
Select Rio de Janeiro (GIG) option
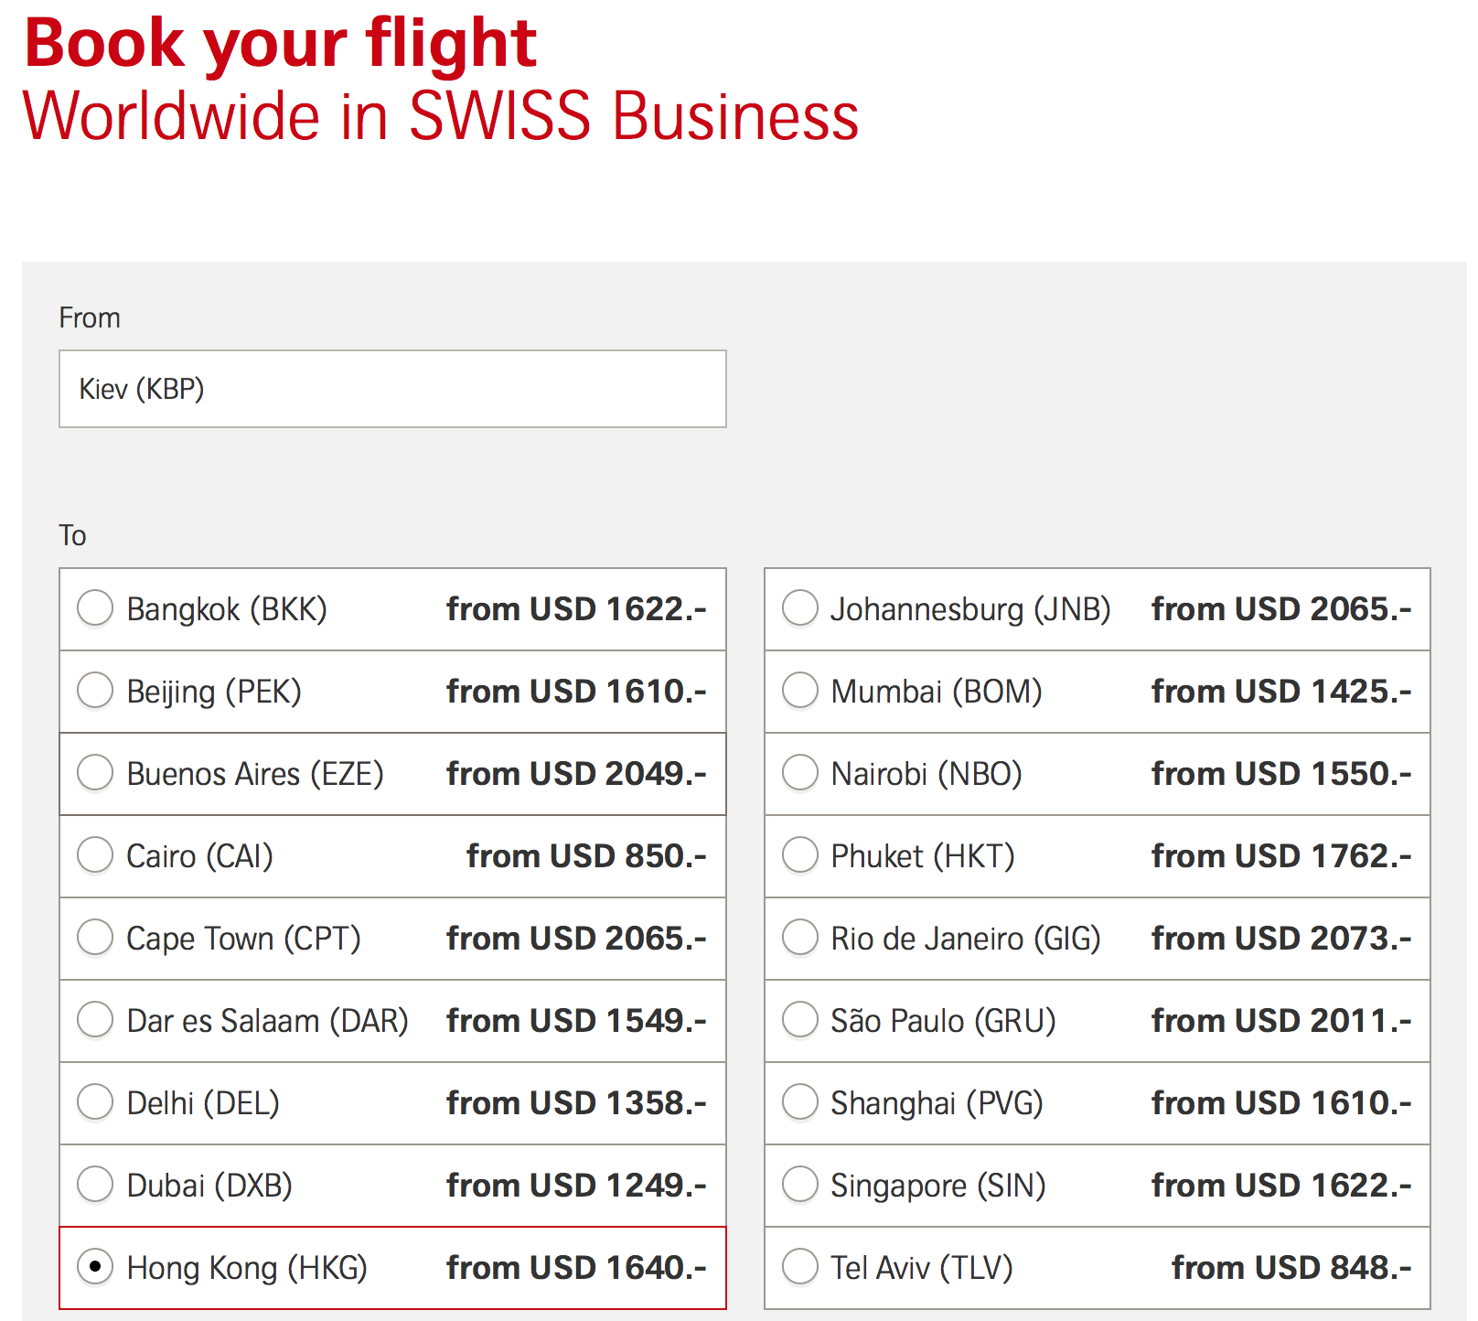800,938
